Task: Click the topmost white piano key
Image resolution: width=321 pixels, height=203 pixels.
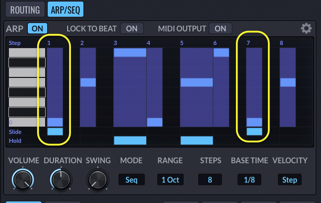Action: (x=27, y=52)
